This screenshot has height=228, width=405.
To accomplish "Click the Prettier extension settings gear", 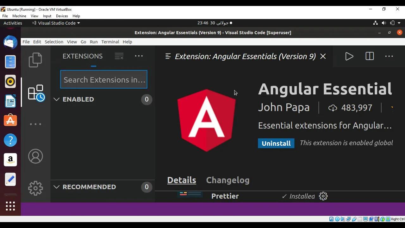I will coord(323,196).
